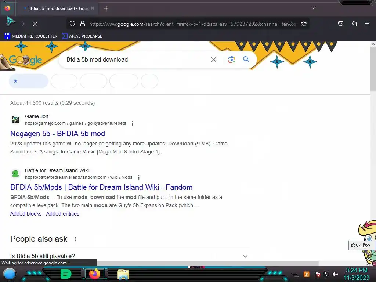Click the forward navigation arrow
The width and height of the screenshot is (376, 282).
pyautogui.click(x=22, y=24)
